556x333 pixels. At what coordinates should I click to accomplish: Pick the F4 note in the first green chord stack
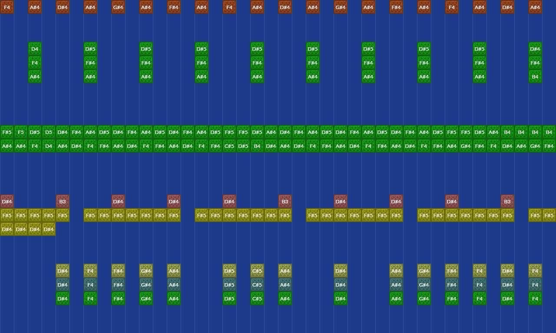tap(35, 62)
